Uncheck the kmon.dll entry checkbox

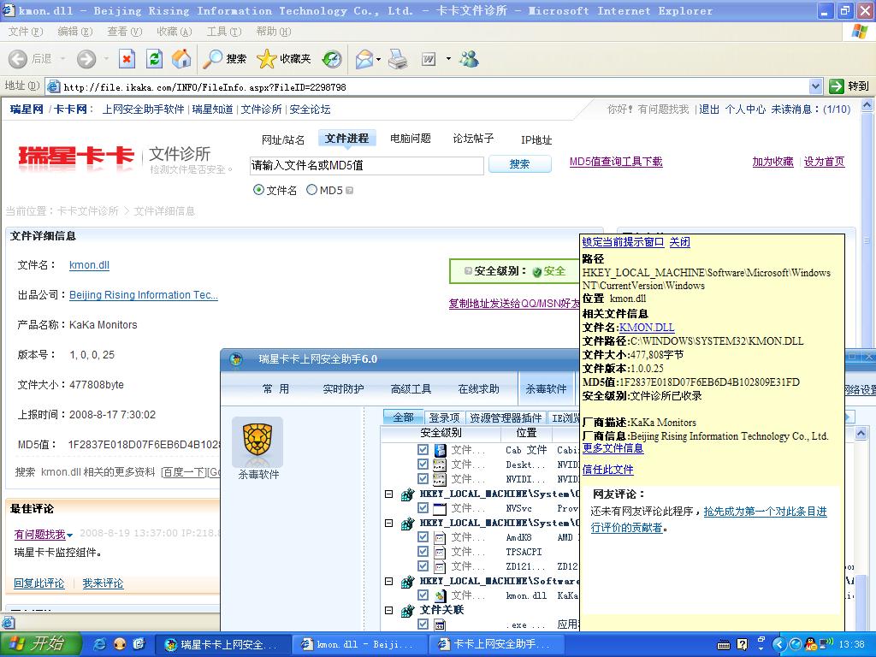[x=423, y=595]
